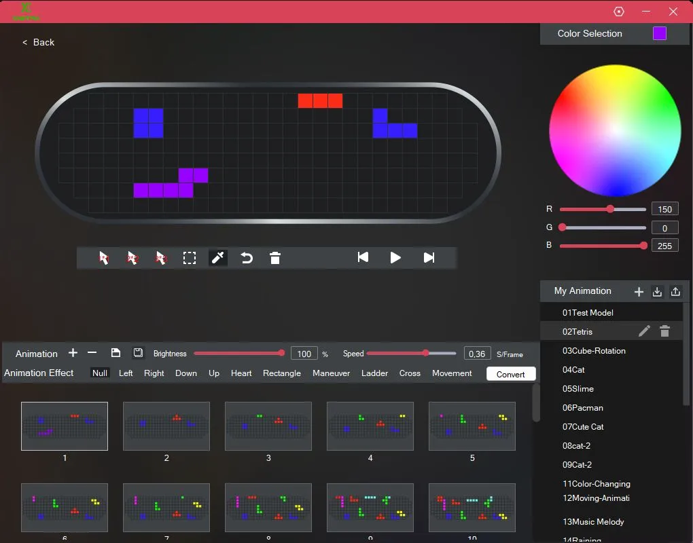The width and height of the screenshot is (693, 543).
Task: Adjust the Speed slider
Action: pos(411,353)
